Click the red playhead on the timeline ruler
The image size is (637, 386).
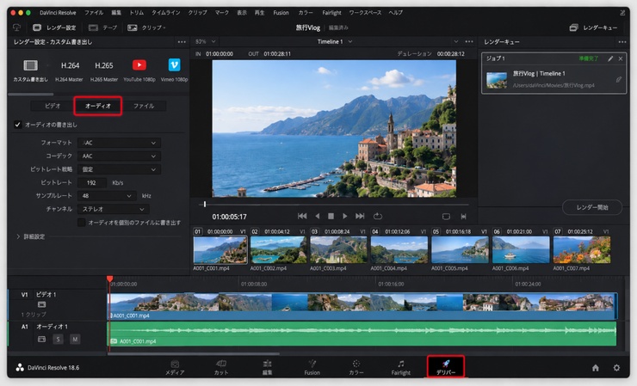pos(109,279)
